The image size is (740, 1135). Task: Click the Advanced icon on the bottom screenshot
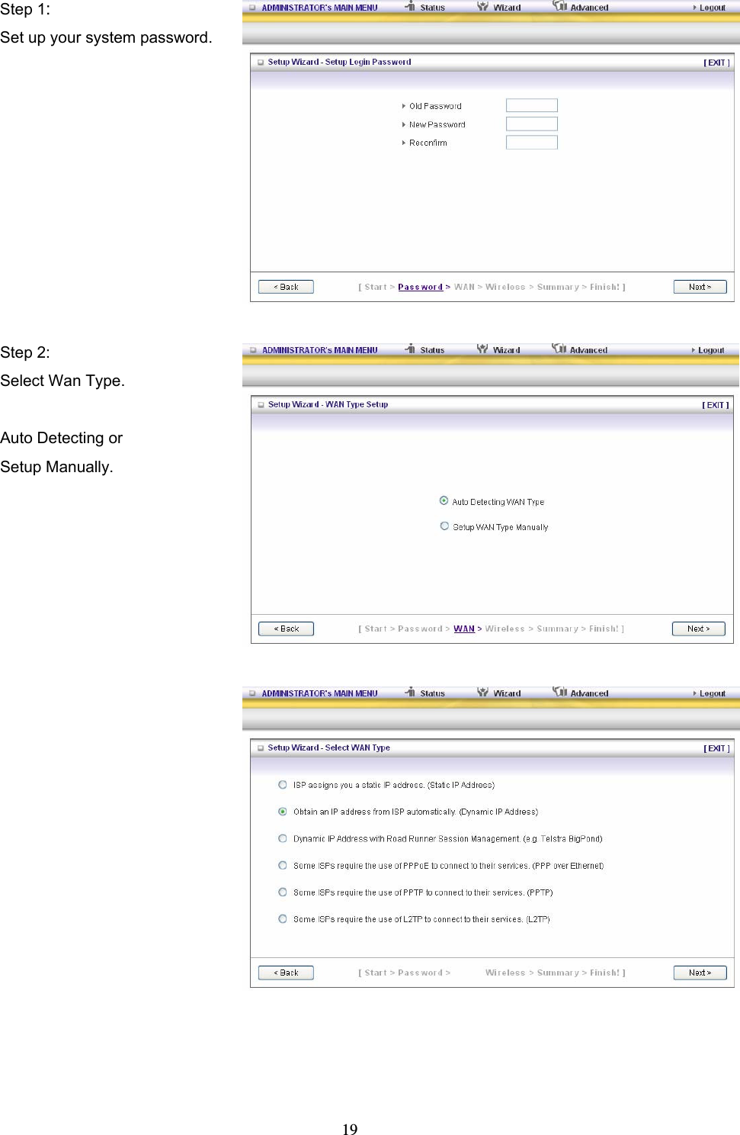click(x=561, y=693)
